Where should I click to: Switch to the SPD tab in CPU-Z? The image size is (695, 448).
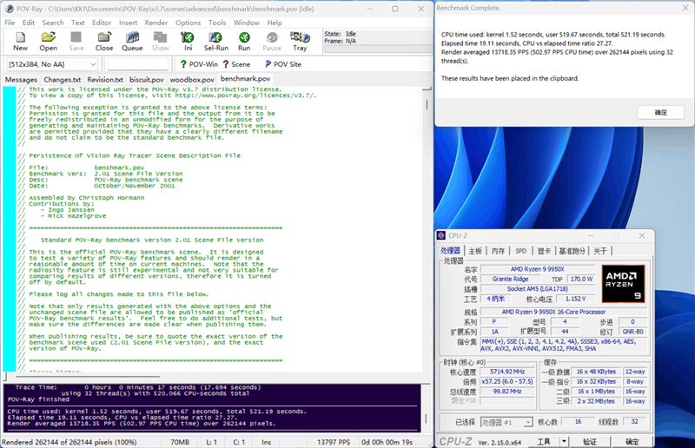coord(520,251)
